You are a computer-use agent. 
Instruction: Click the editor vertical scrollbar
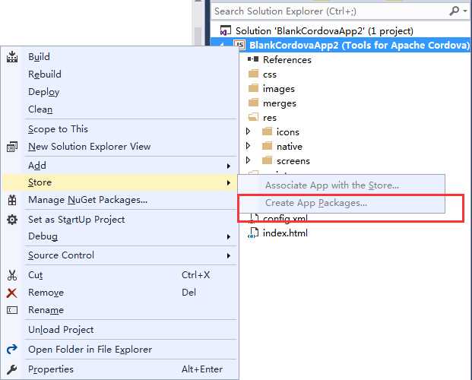(198, 23)
